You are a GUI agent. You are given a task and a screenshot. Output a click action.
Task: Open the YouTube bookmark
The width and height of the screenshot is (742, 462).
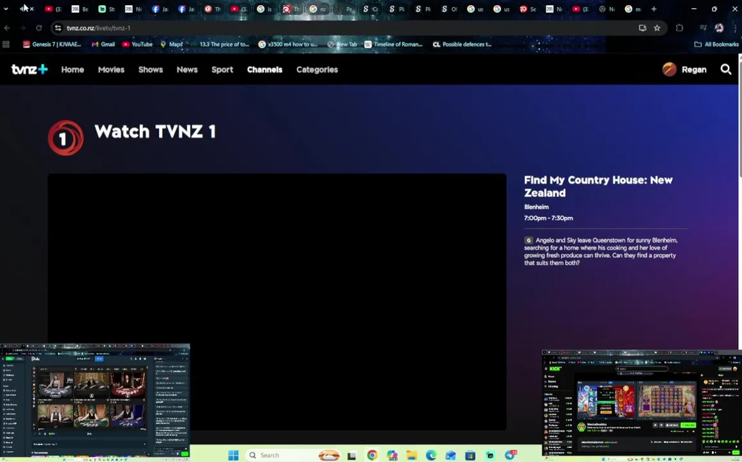pos(137,44)
